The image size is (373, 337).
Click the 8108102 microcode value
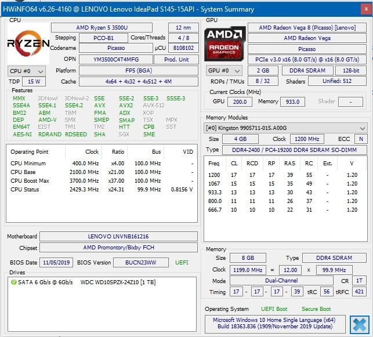click(x=183, y=48)
